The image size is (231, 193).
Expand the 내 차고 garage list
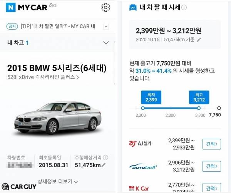(106, 43)
